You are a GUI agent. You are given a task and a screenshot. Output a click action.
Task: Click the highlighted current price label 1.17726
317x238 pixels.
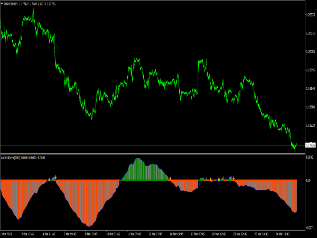click(310, 145)
